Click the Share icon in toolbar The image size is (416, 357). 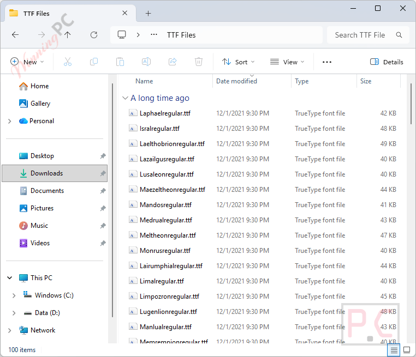[x=173, y=62]
